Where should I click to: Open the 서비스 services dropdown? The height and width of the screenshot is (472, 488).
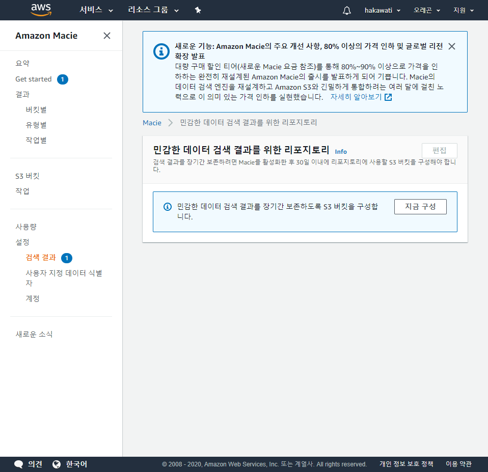(96, 10)
